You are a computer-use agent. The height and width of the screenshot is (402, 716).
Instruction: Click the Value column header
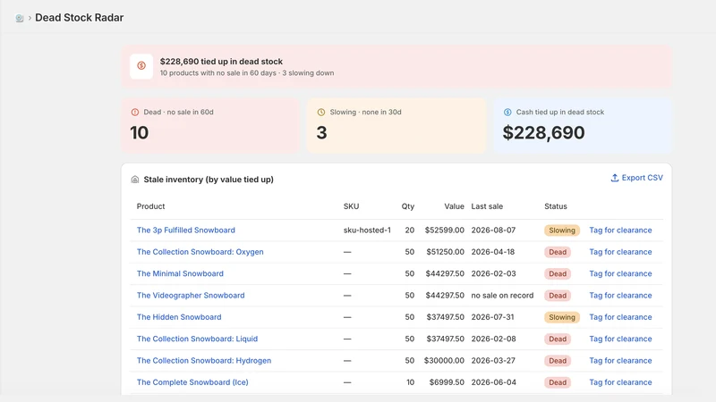454,206
